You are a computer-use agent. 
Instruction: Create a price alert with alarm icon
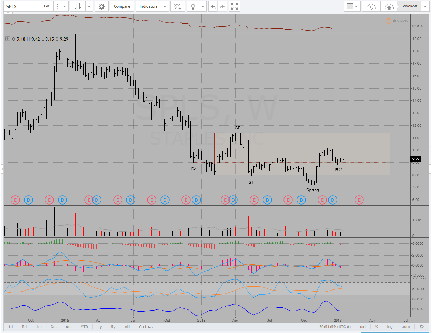(177, 6)
